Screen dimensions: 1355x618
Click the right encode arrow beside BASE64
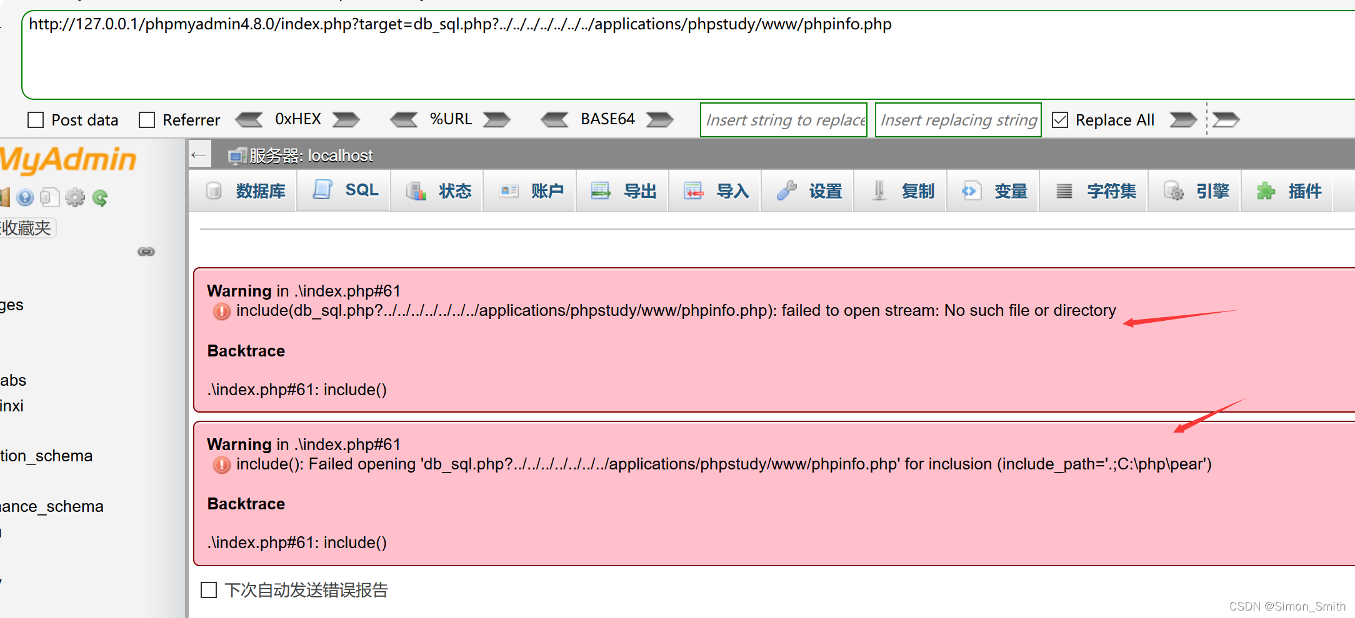(659, 119)
